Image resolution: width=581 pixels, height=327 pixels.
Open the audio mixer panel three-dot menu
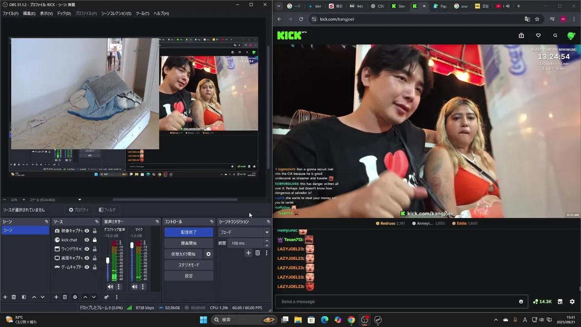[x=117, y=297]
